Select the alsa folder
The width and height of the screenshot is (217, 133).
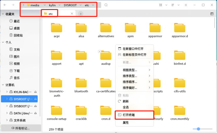point(81,30)
